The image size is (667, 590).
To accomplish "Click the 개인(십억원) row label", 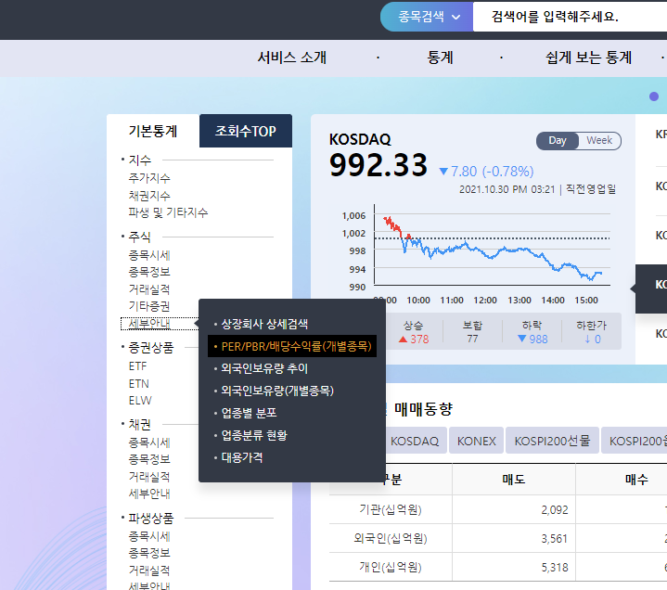I will pos(391,567).
